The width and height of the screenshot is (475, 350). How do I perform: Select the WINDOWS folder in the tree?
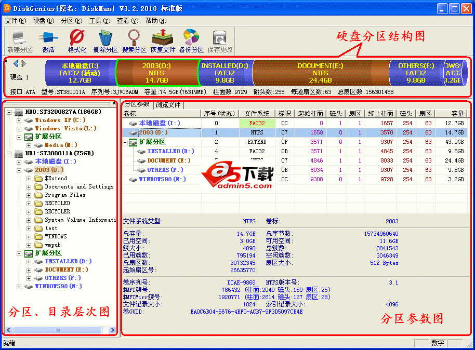(x=56, y=237)
